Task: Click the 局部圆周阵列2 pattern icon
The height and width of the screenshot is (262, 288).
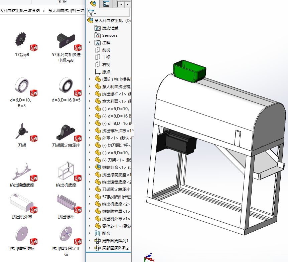Action: coord(97,248)
